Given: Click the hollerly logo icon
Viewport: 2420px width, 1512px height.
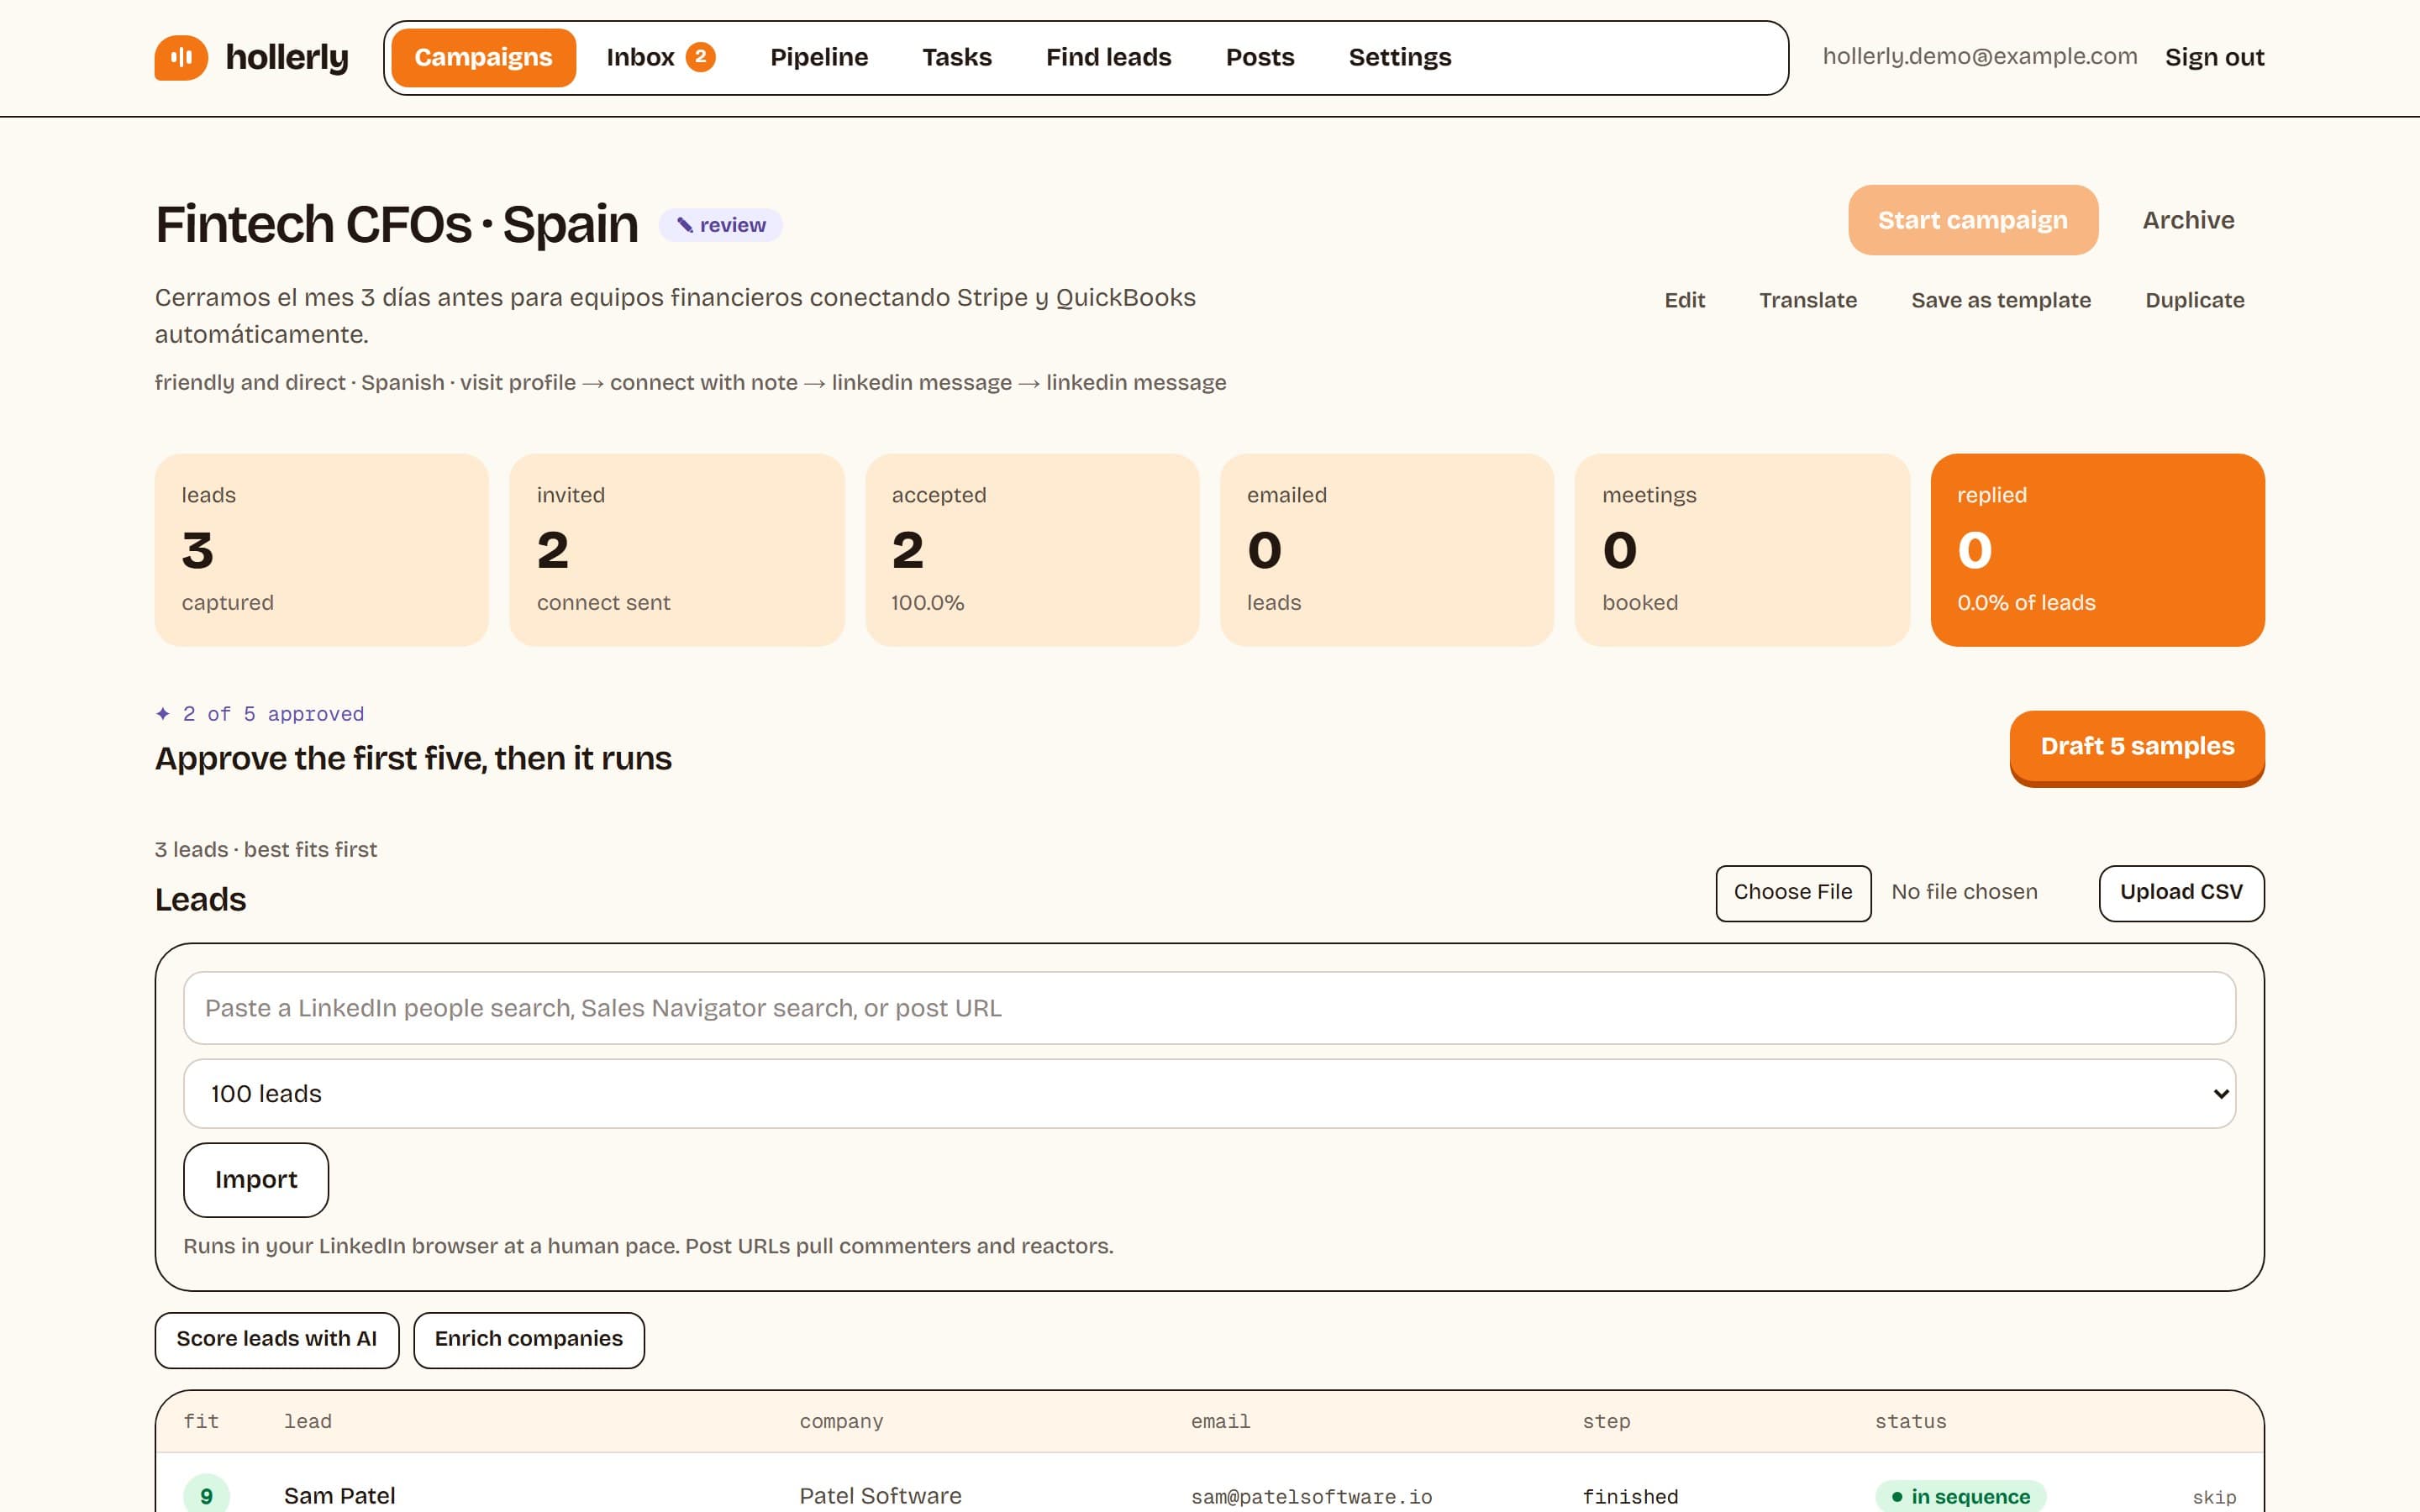Looking at the screenshot, I should coord(181,57).
